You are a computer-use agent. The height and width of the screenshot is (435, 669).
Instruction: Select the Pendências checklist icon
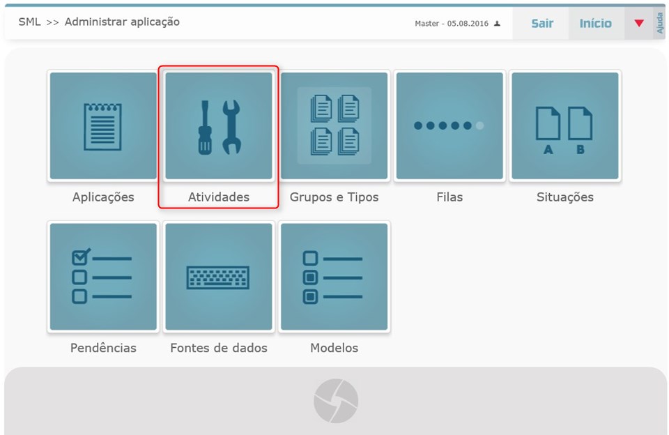pos(102,276)
